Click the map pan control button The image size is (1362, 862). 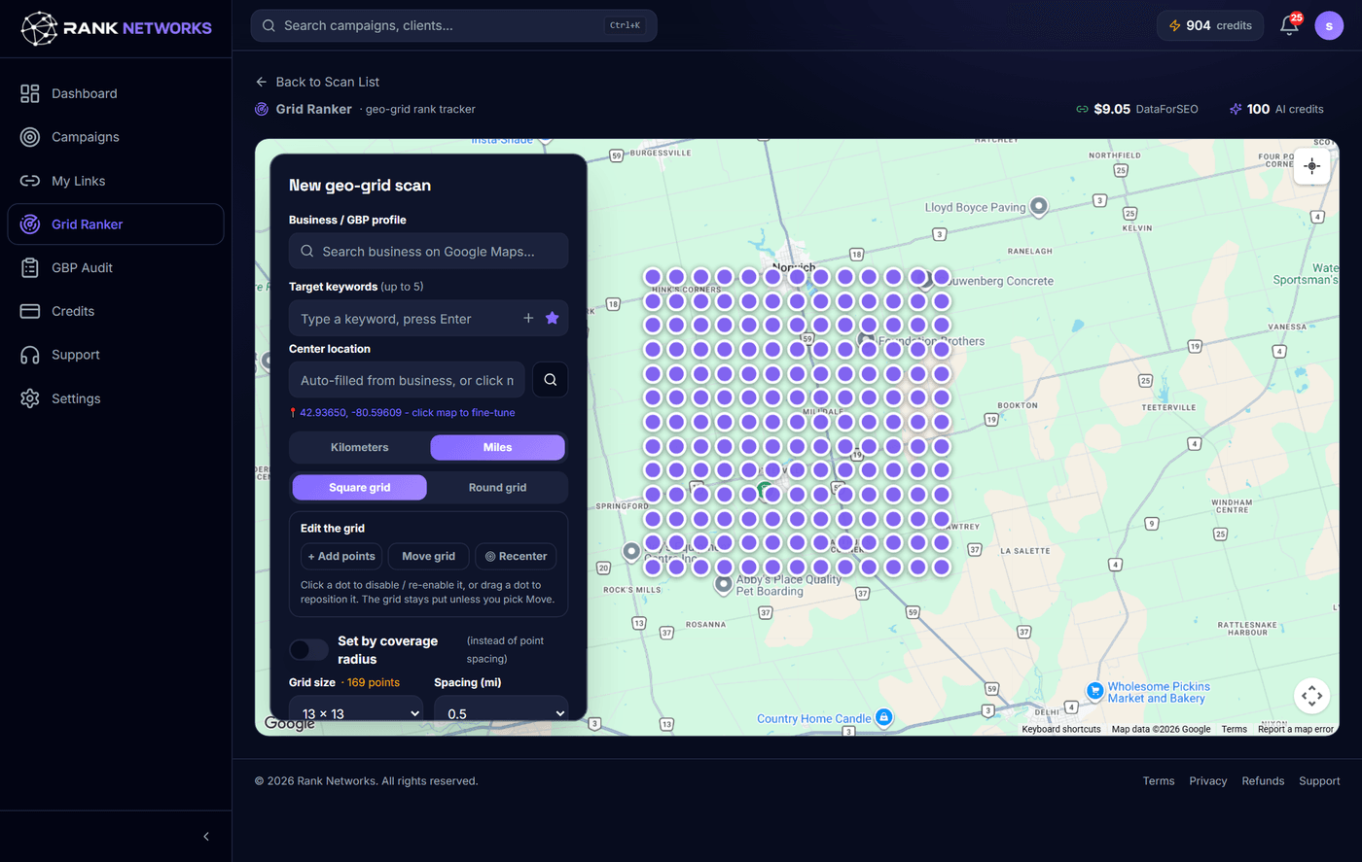[1311, 695]
